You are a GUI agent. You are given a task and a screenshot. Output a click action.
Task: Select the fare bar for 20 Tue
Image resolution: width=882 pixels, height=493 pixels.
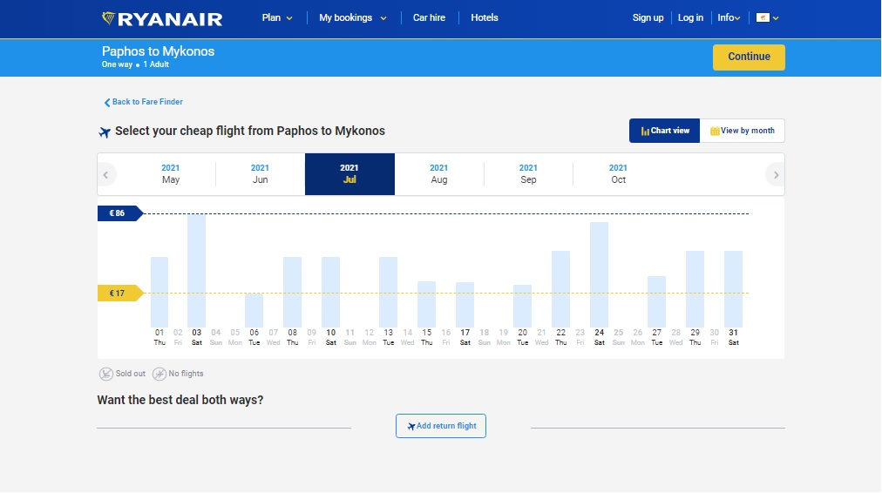[523, 306]
